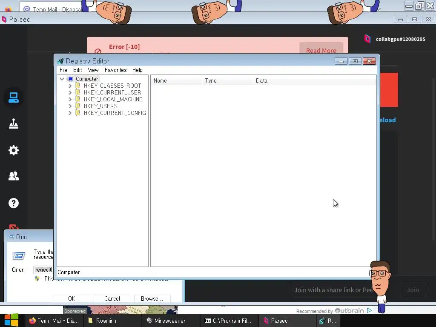Open the Help menu in Registry Editor
Screen dimensions: 436x327
138,70
